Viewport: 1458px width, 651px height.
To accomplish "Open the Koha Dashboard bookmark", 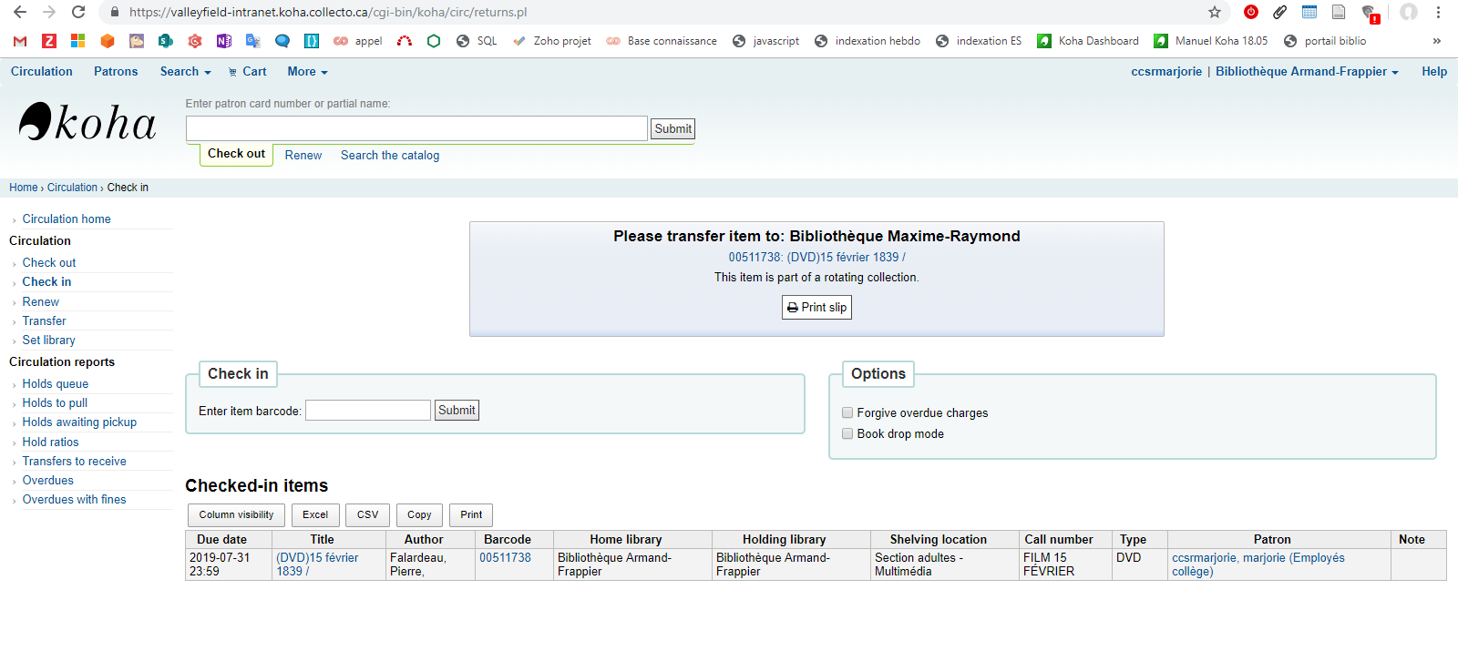I will click(1088, 41).
